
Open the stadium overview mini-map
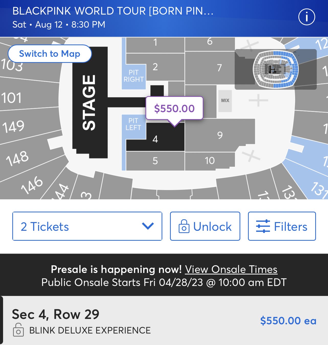point(276,69)
